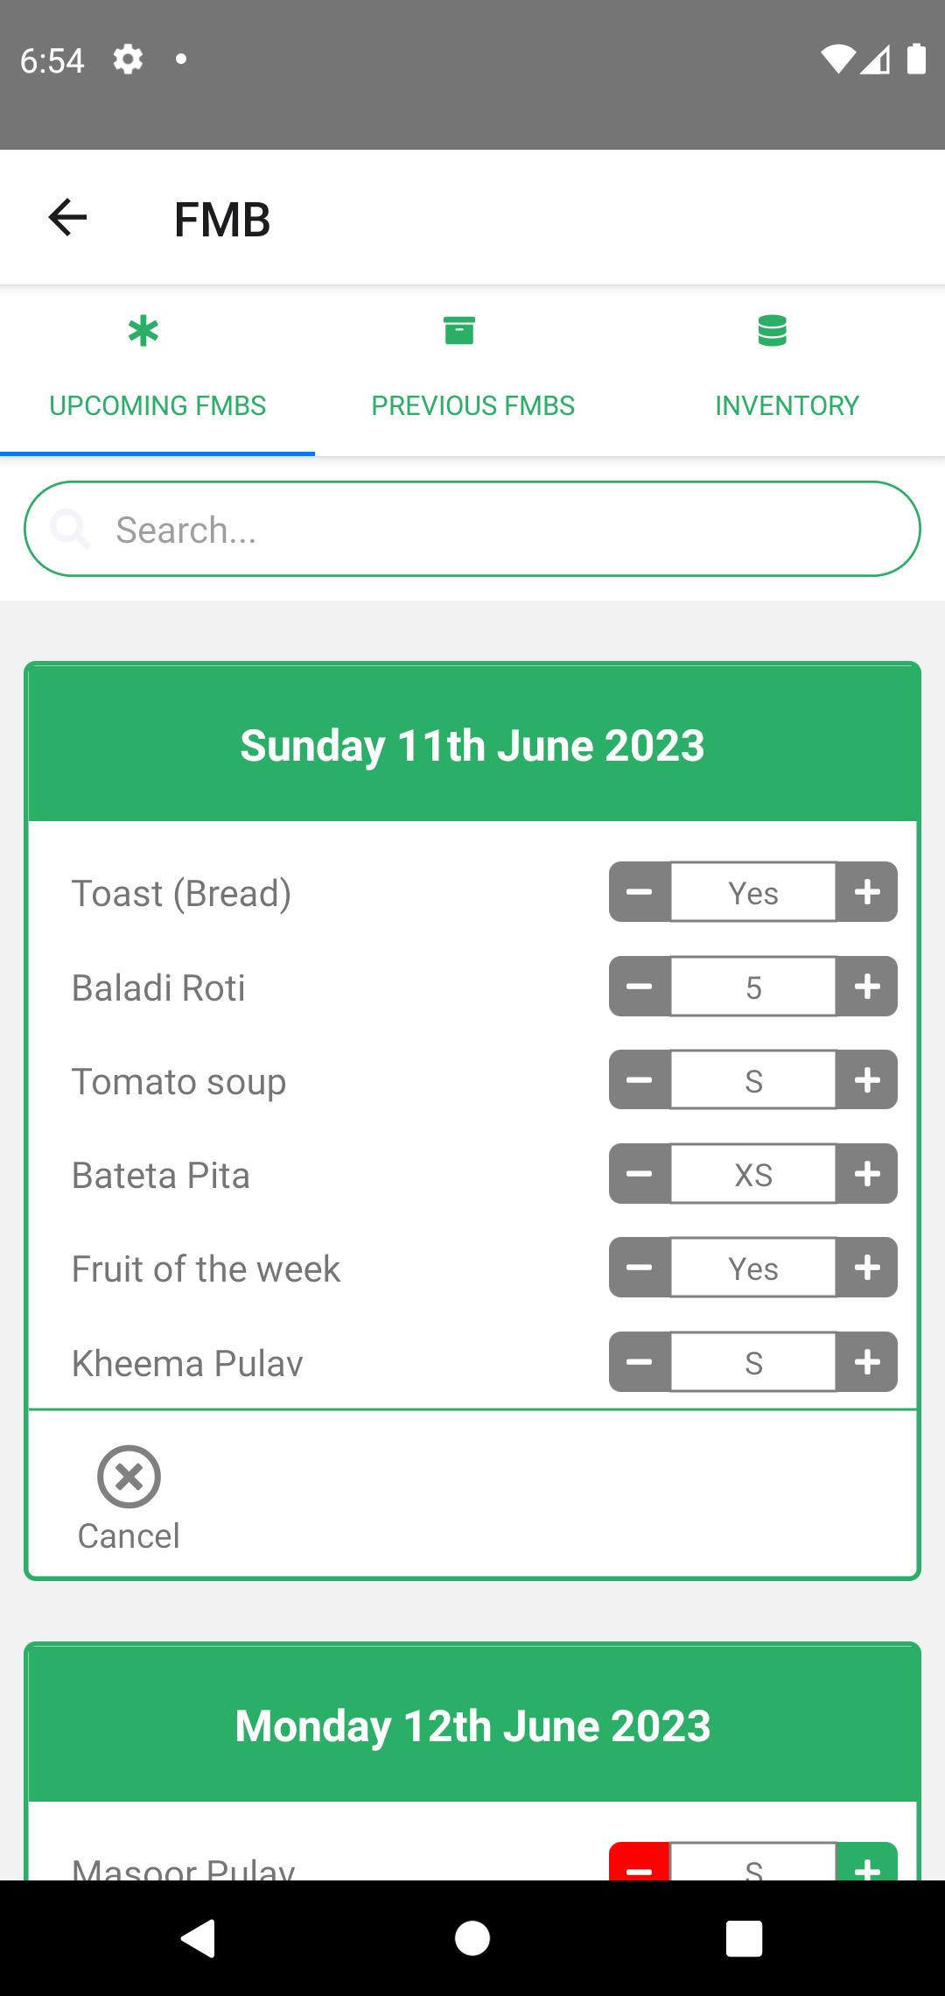This screenshot has height=1996, width=945.
Task: Click the red minus for Masoor Pulav
Action: (640, 1862)
